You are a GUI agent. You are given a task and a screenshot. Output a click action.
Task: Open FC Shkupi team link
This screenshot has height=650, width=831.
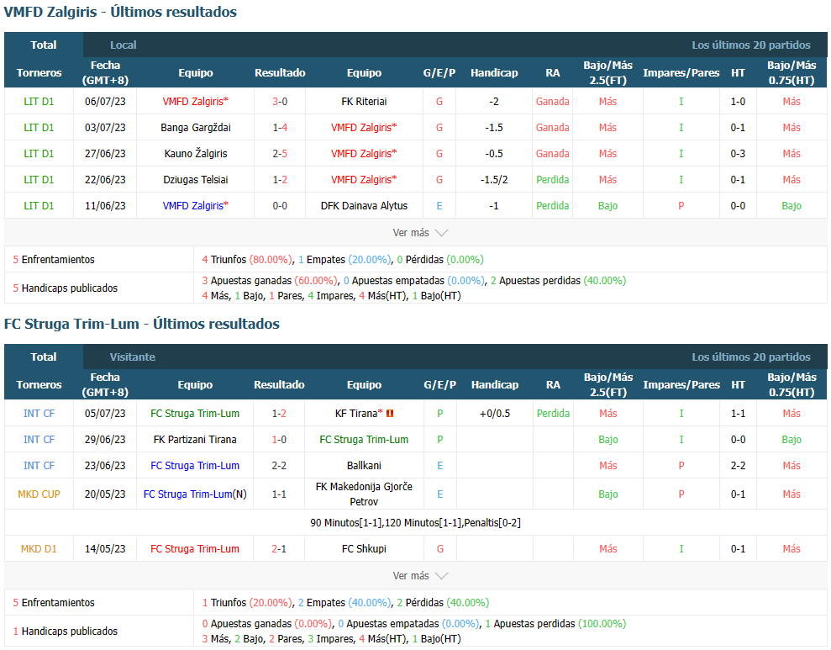(364, 549)
